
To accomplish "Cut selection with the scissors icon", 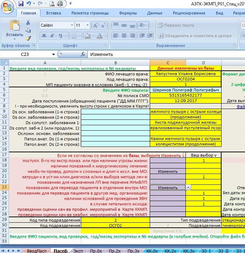I will tap(28, 22).
